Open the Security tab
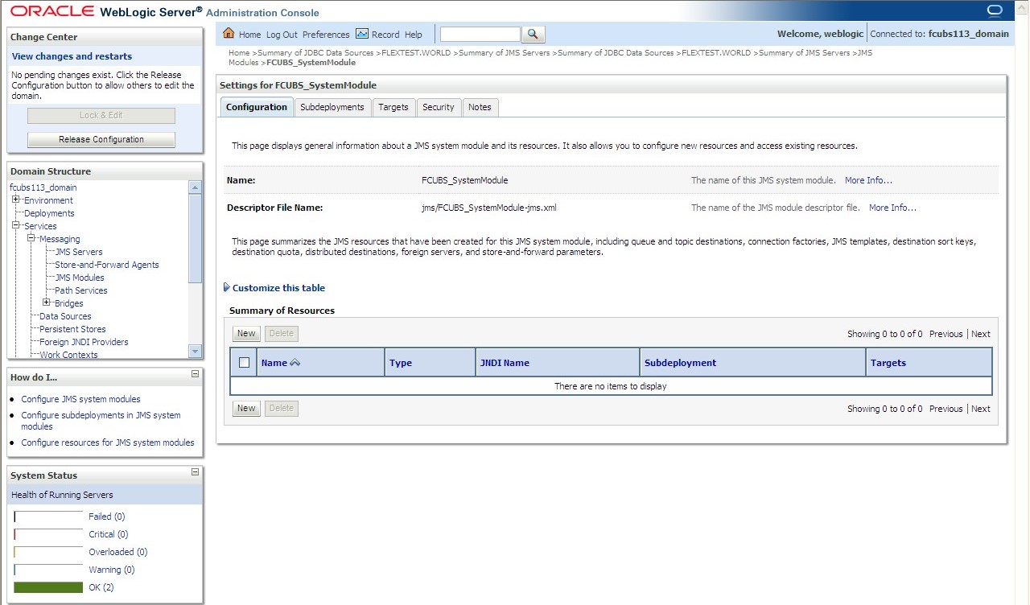The height and width of the screenshot is (605, 1030). (439, 106)
